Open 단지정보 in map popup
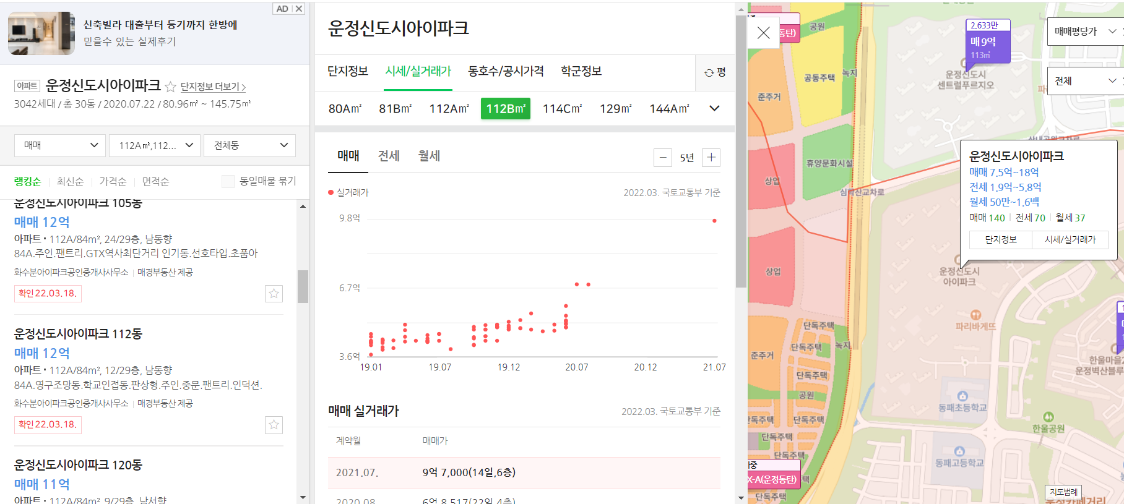The width and height of the screenshot is (1124, 504). coord(1001,239)
